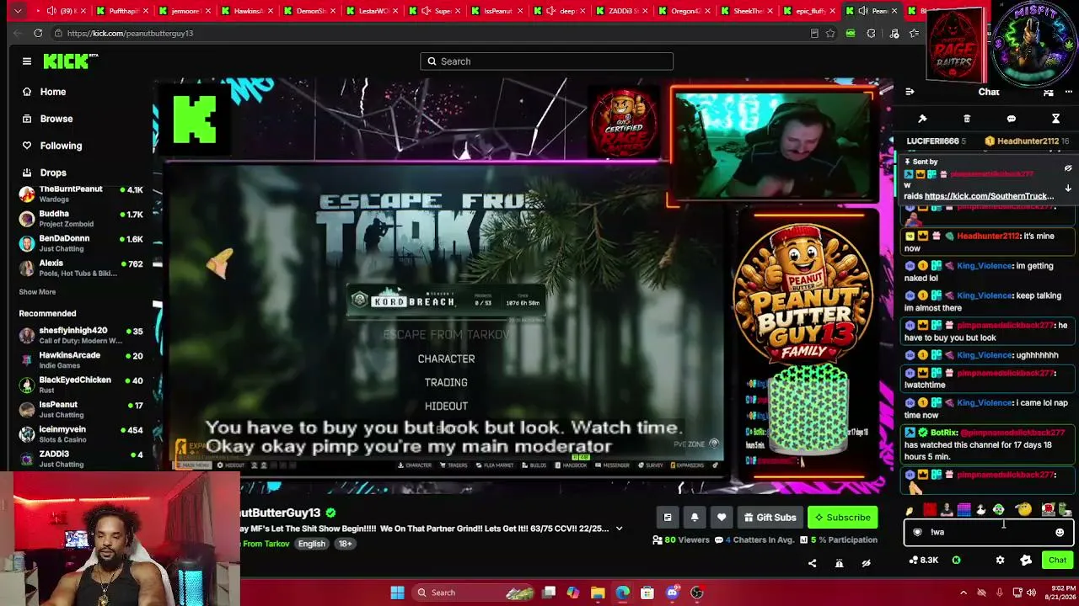Expand the stream title dropdown chevron
1079x606 pixels.
tap(619, 529)
